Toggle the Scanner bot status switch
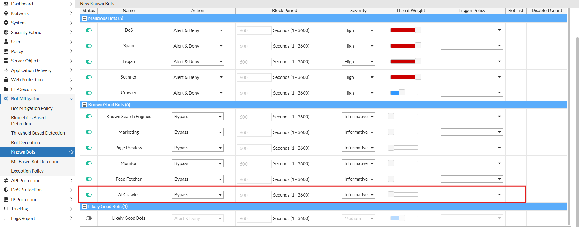 pos(89,77)
